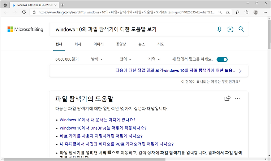271x161 pixels.
Task: Open the 언어 filter dropdown
Action: coord(125,59)
